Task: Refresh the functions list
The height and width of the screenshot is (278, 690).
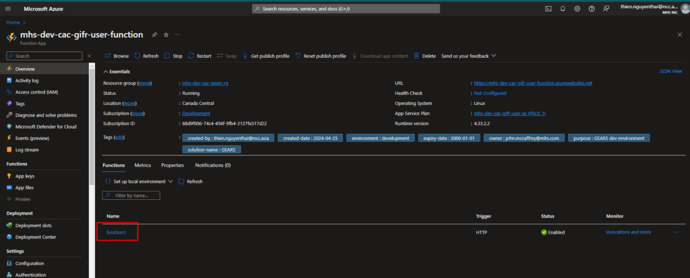Action: click(191, 181)
